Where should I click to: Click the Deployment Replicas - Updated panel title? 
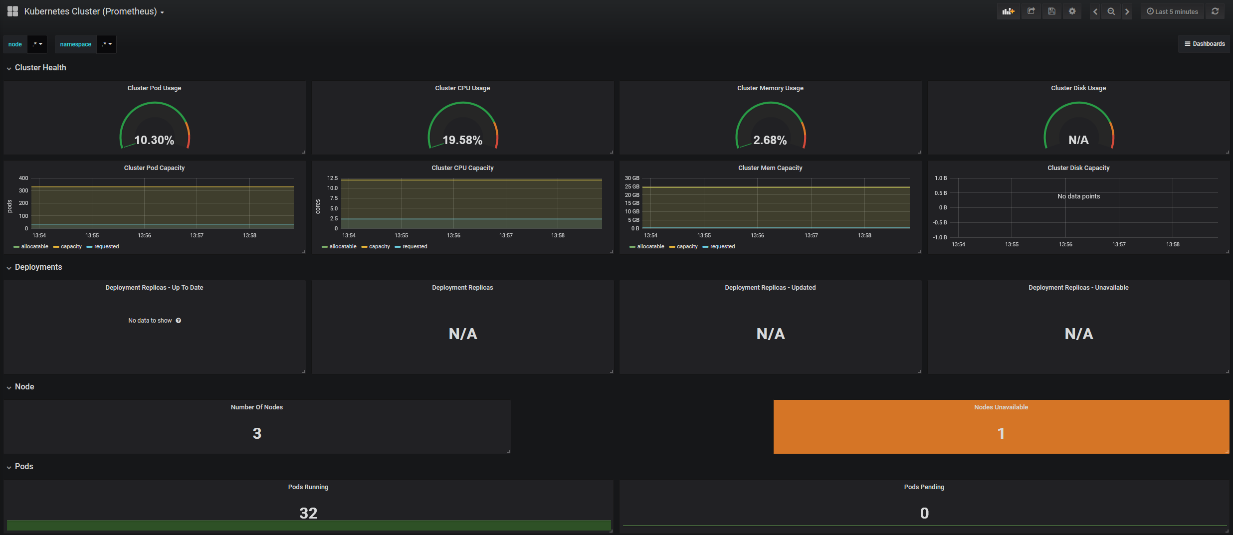pos(770,288)
